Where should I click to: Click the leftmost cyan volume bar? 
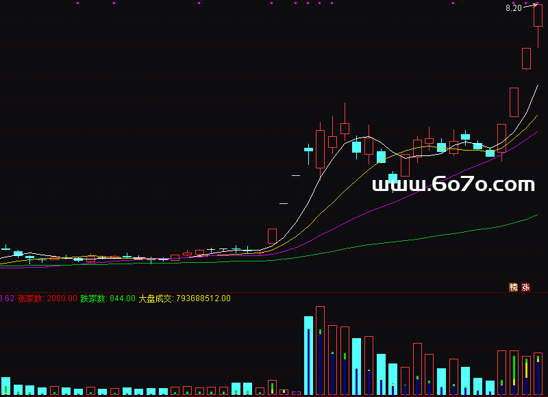point(5,386)
